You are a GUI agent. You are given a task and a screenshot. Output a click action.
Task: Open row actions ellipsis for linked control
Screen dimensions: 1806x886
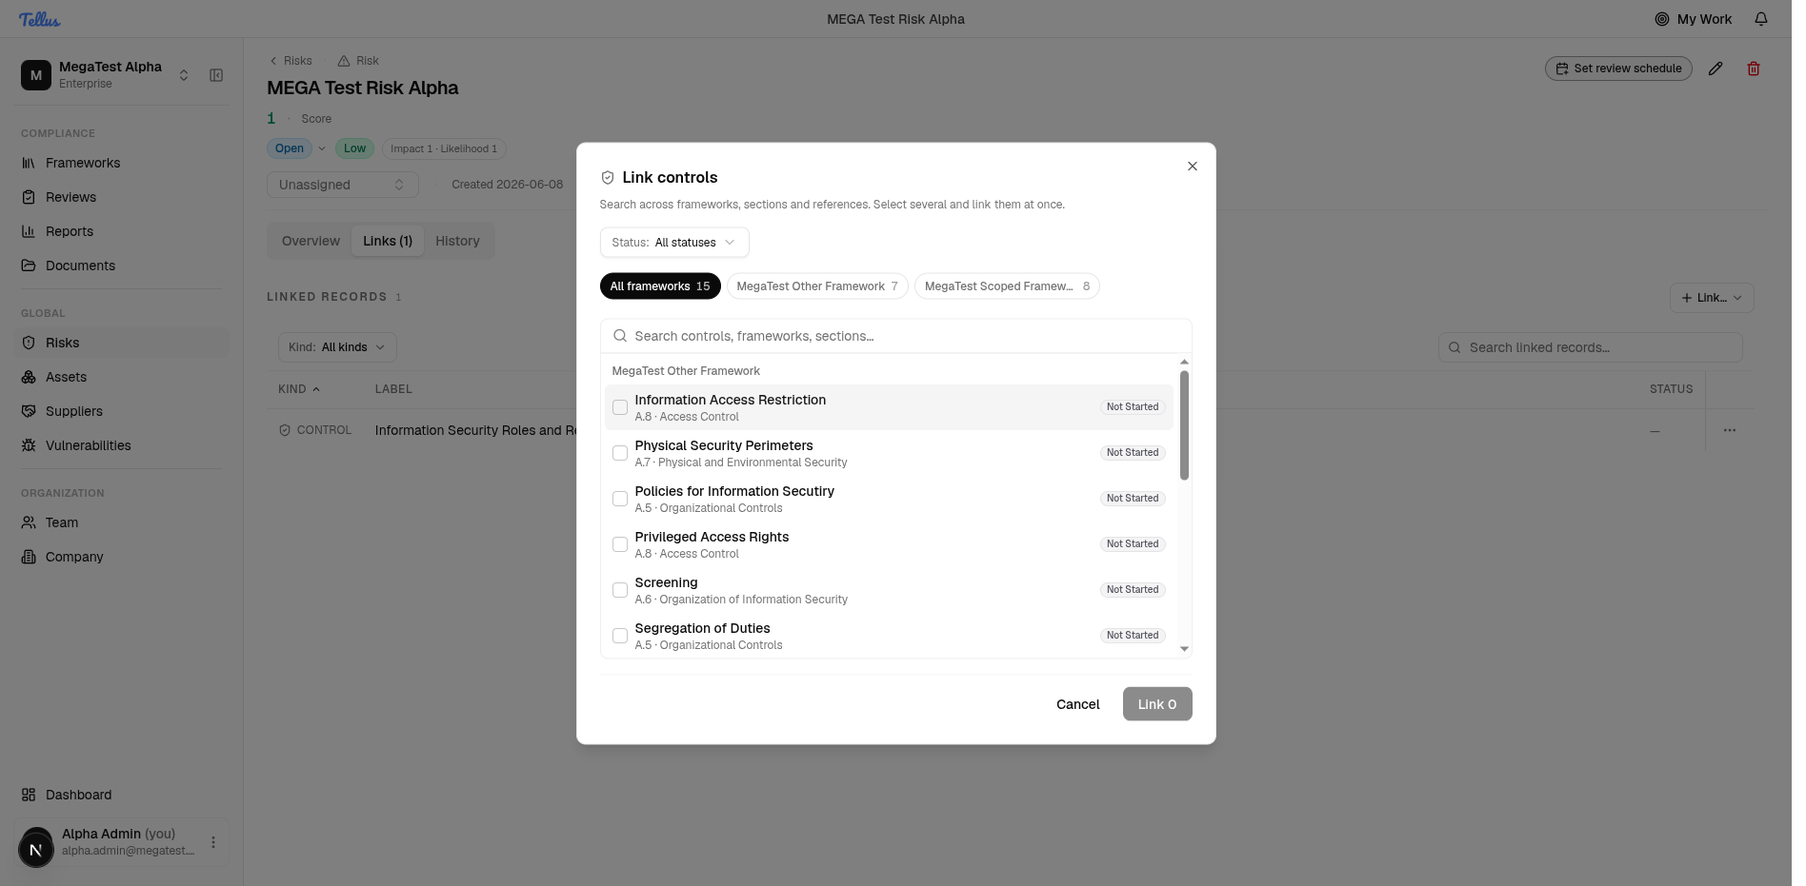pyautogui.click(x=1730, y=430)
